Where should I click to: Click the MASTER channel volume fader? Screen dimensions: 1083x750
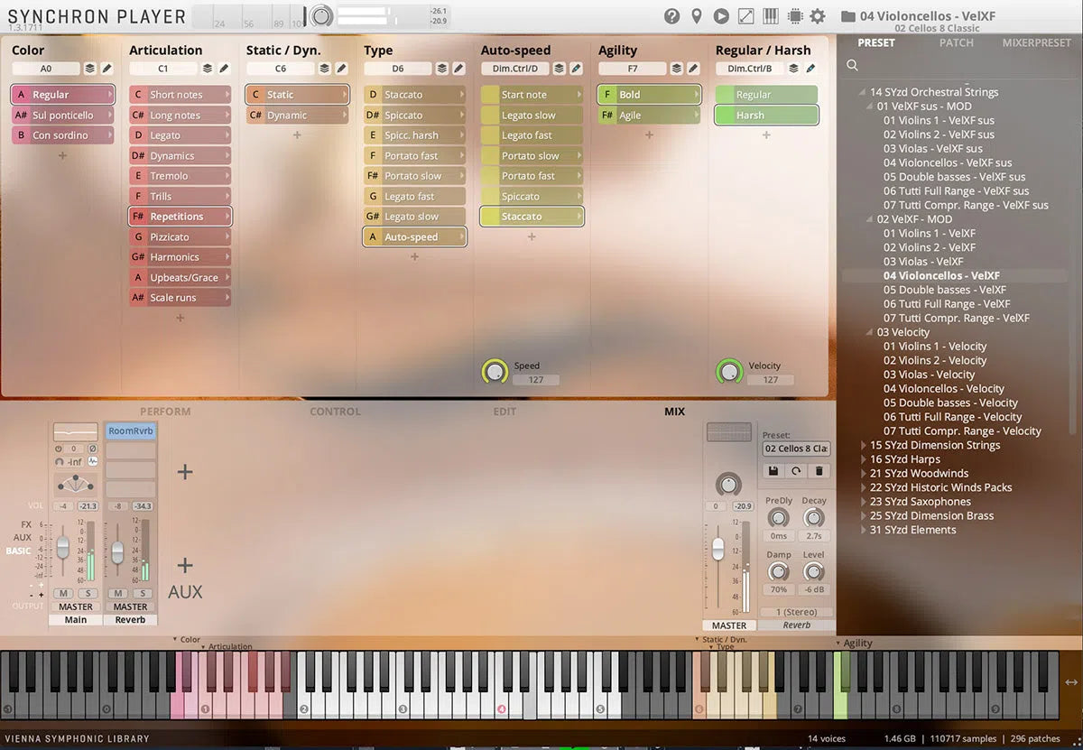coord(718,549)
